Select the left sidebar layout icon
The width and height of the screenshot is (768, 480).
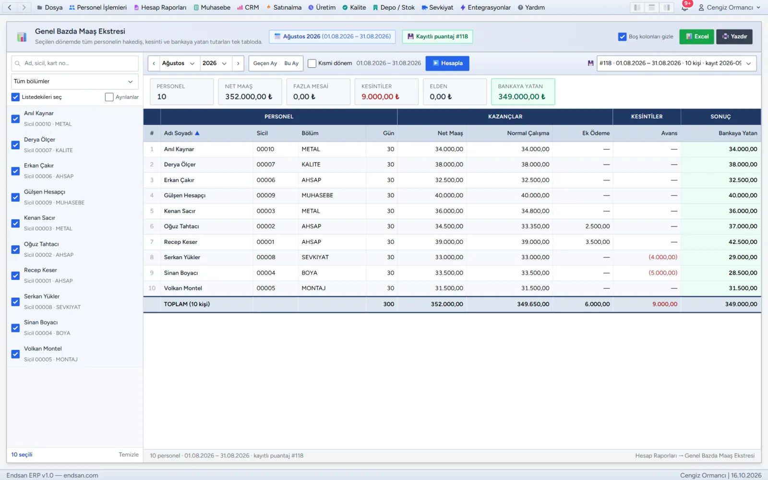point(637,8)
